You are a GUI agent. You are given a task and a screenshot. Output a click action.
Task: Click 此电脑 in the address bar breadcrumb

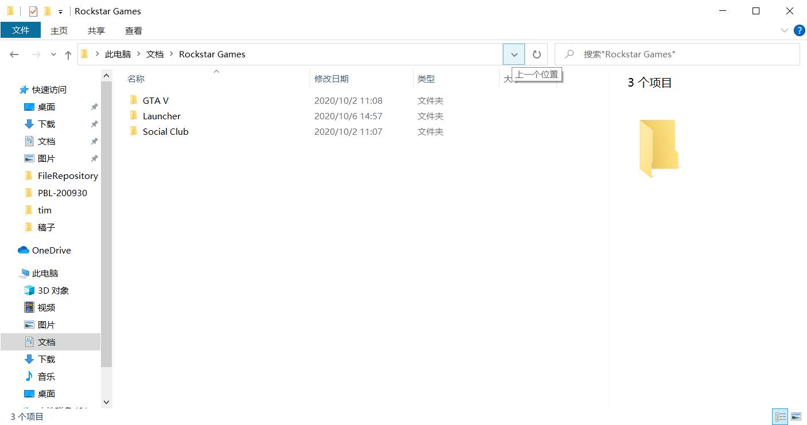tap(118, 54)
